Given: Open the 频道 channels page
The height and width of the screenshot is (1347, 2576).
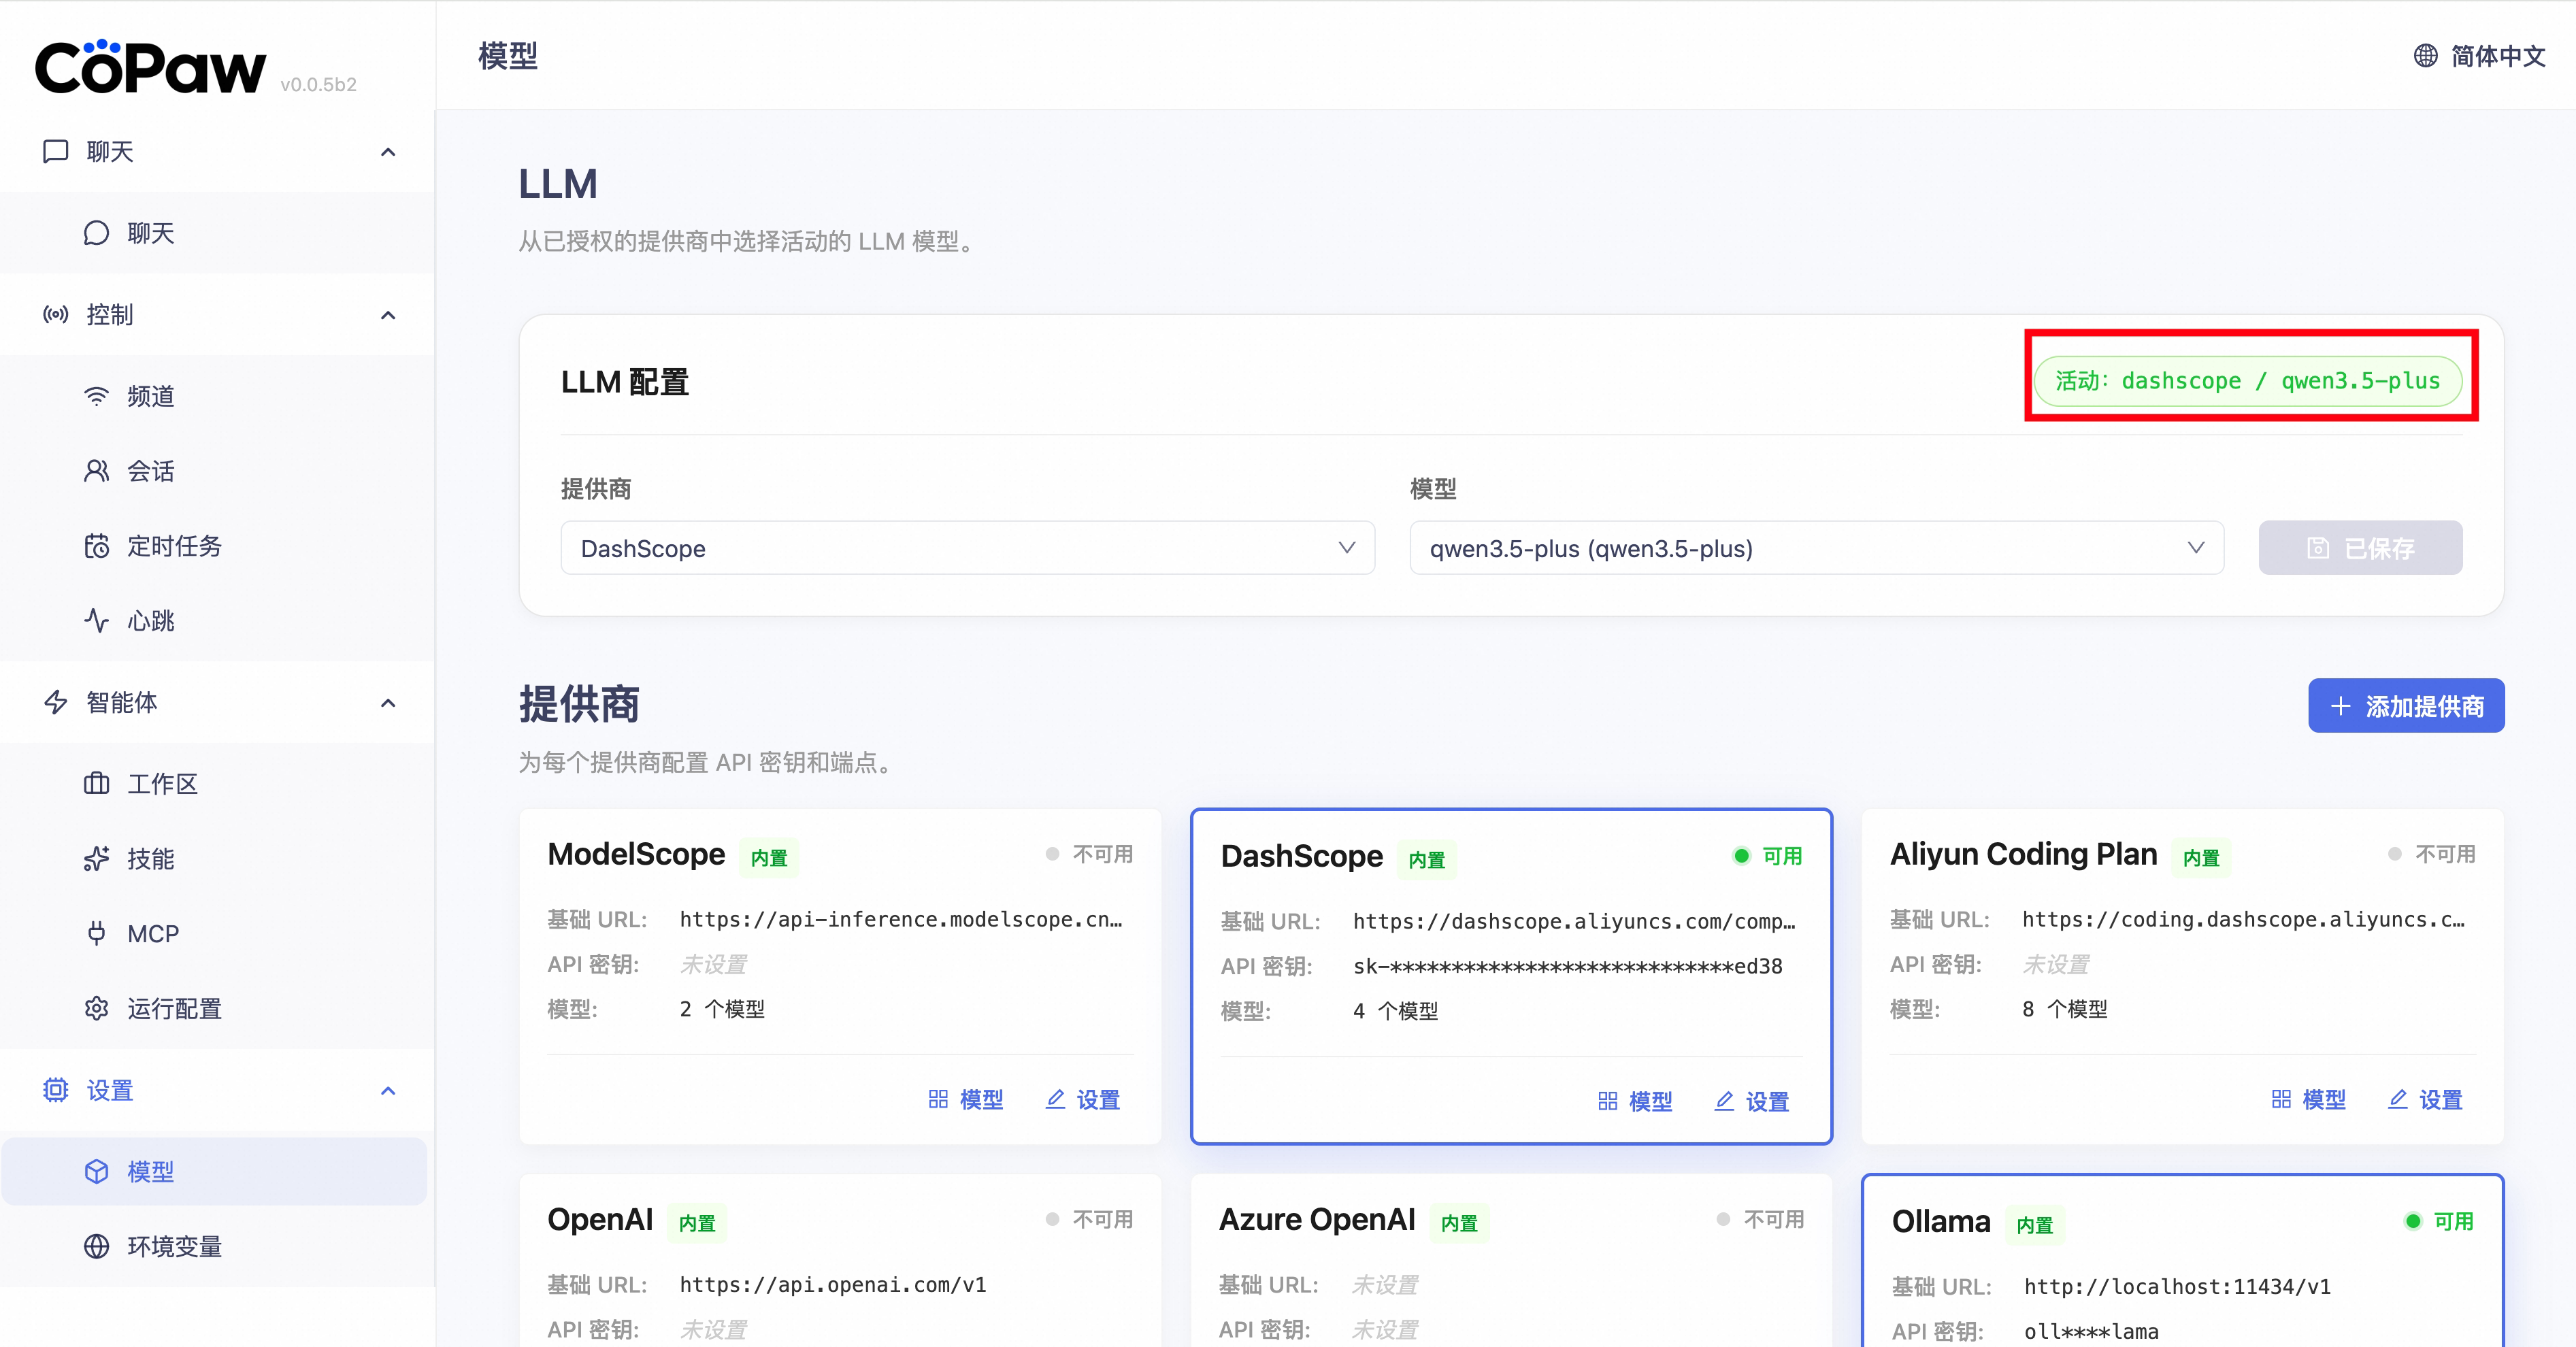Looking at the screenshot, I should click(x=150, y=397).
